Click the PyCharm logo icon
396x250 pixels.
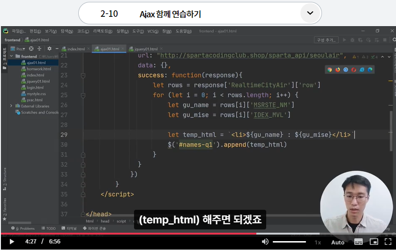coord(6,31)
